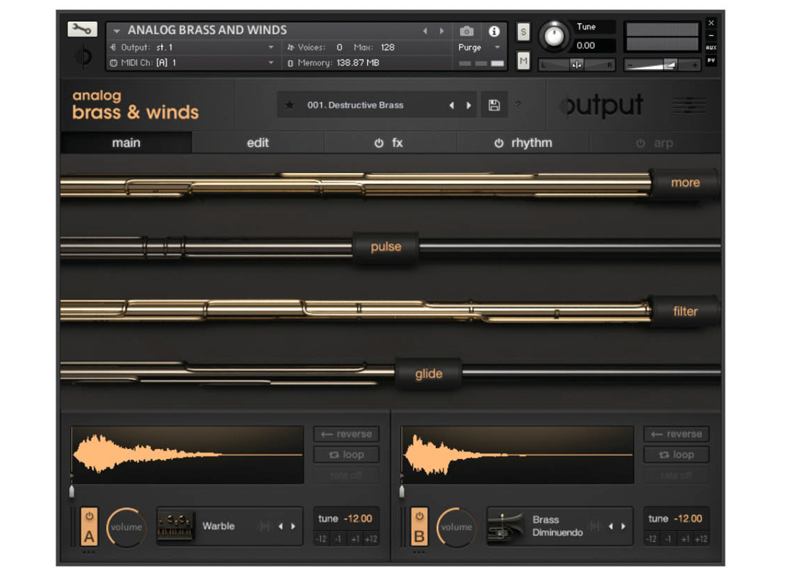Image resolution: width=785 pixels, height=577 pixels.
Task: Toggle layer B power button
Action: [x=419, y=516]
